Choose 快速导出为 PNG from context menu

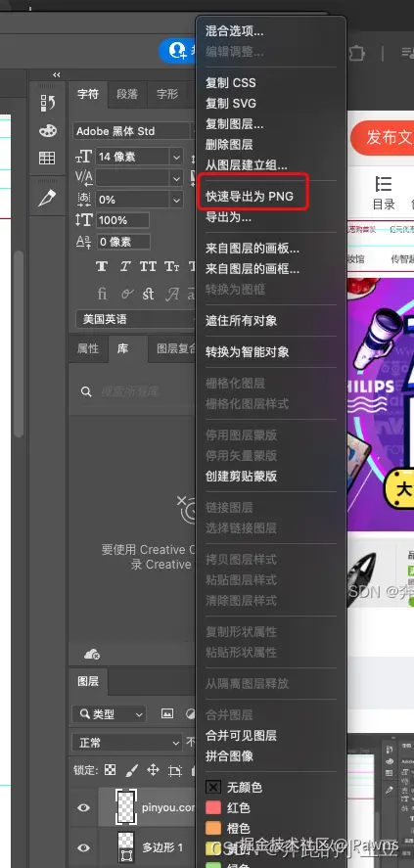[250, 197]
